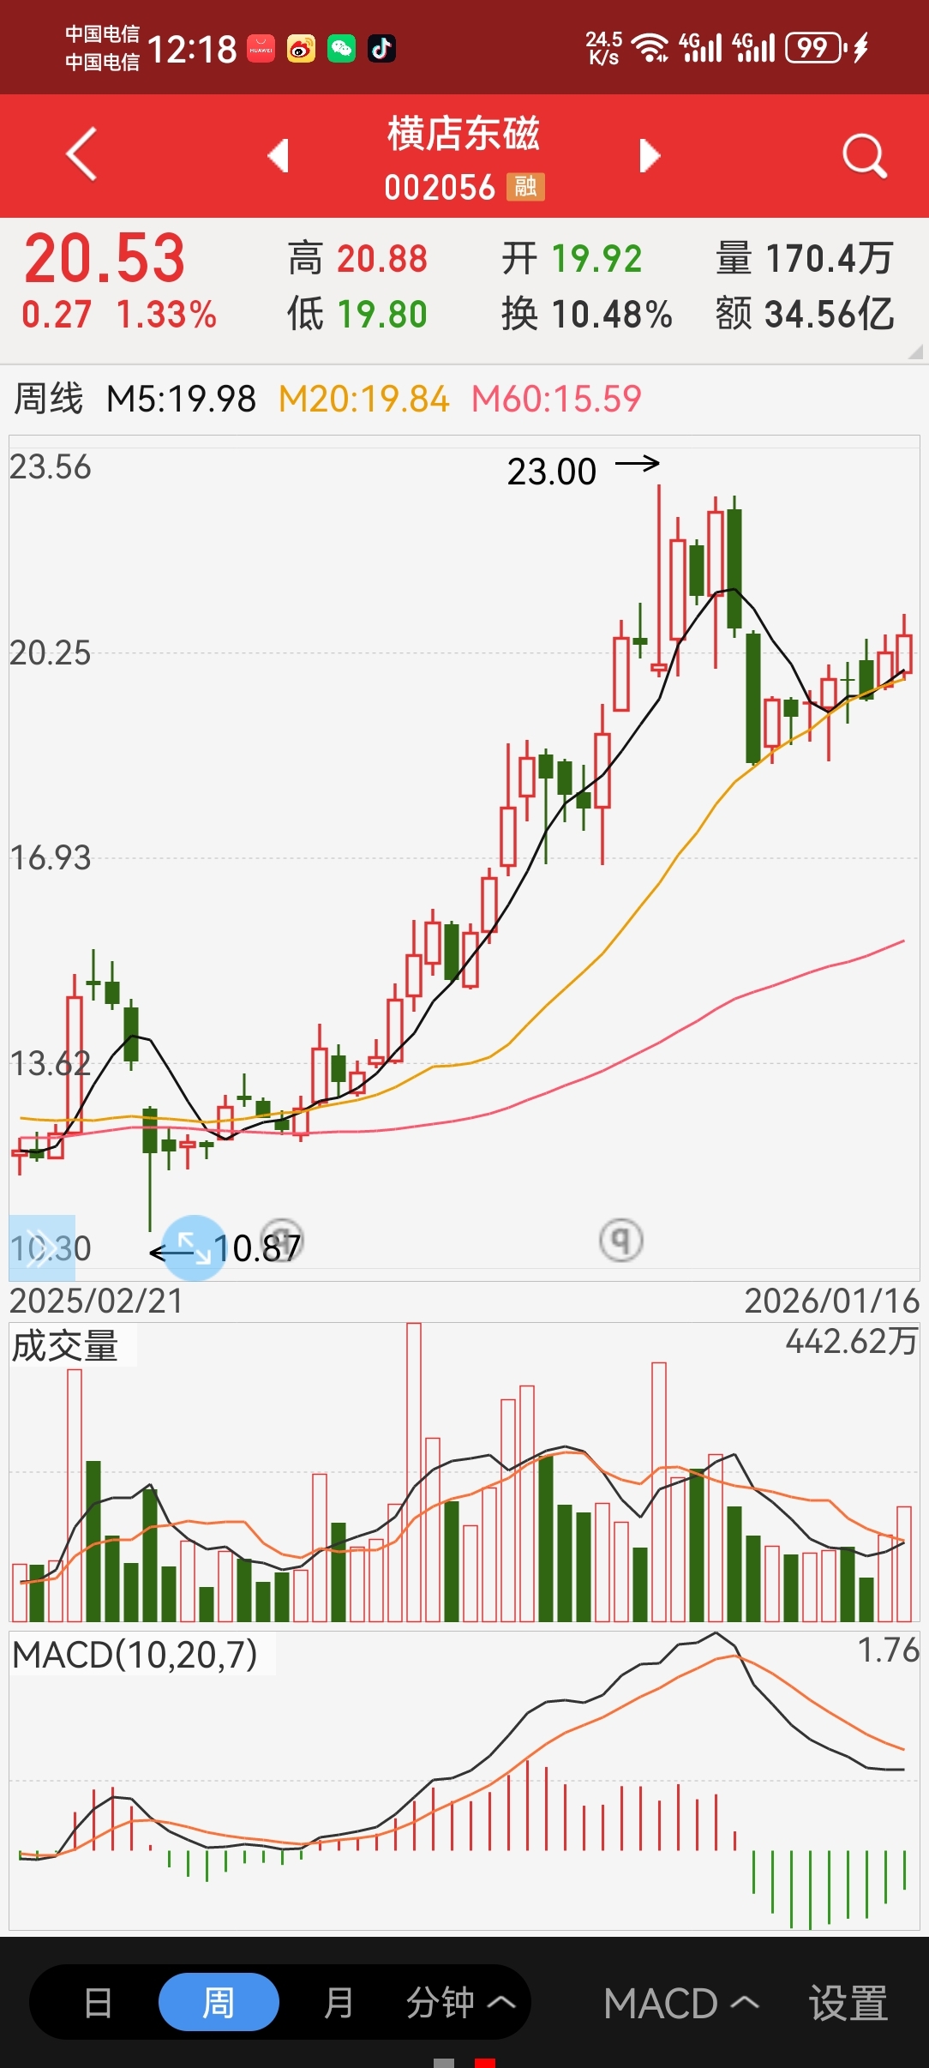Open the search magnifier icon
This screenshot has width=929, height=2068.
point(864,155)
